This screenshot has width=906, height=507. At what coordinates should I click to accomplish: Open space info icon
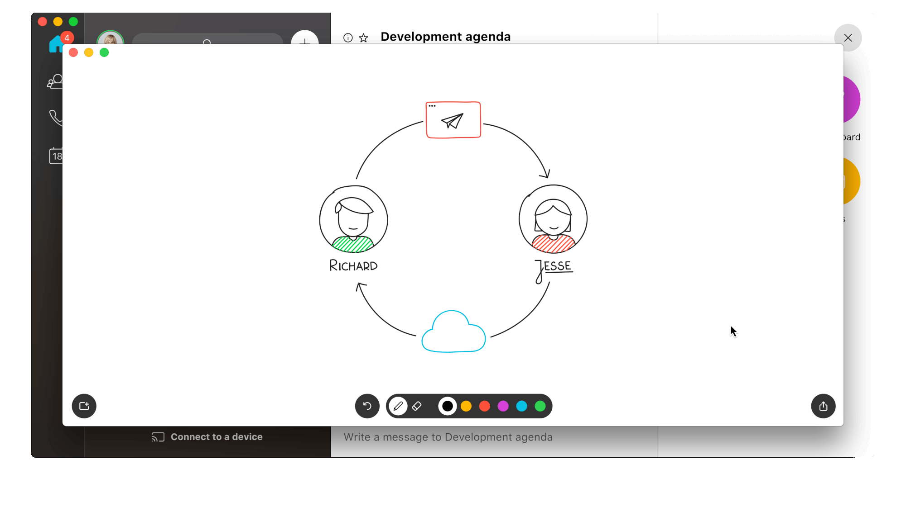pyautogui.click(x=348, y=38)
